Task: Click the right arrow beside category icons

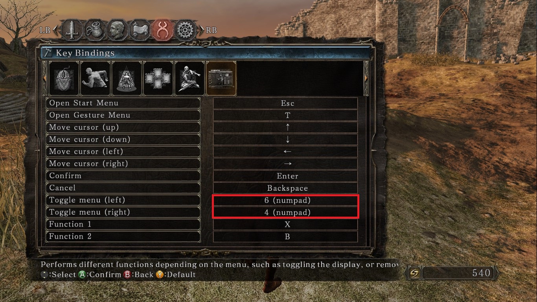Action: coord(366,78)
